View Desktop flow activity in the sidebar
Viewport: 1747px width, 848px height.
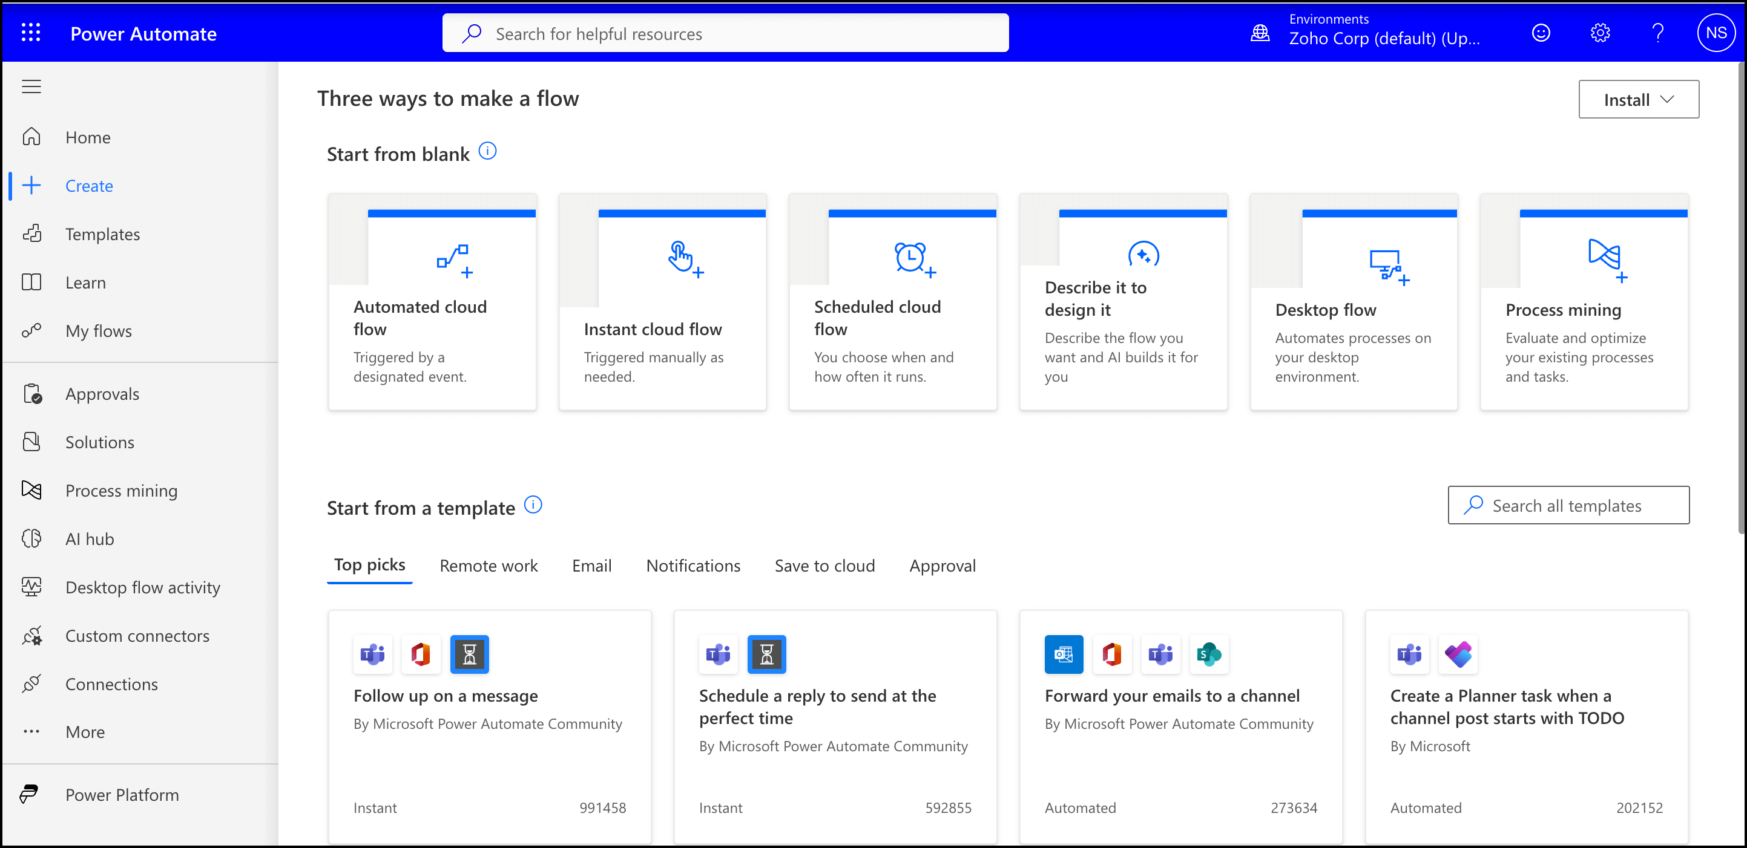142,587
